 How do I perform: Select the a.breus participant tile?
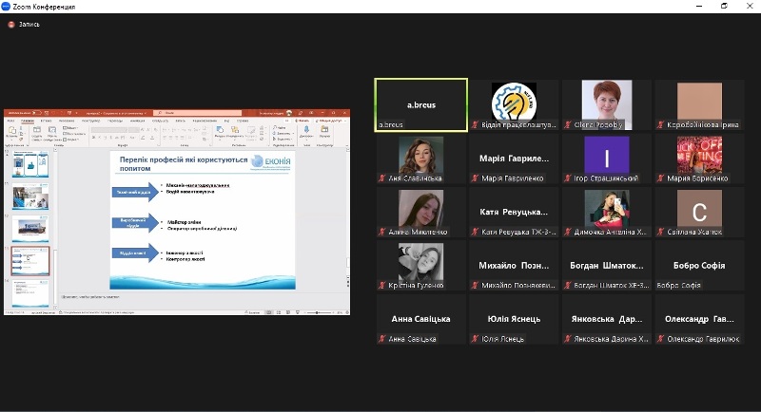pos(420,104)
